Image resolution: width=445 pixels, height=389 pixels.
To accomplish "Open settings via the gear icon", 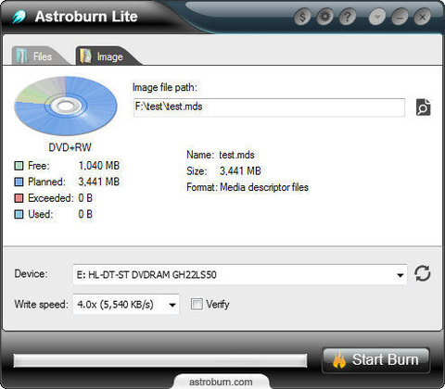I will coord(324,17).
